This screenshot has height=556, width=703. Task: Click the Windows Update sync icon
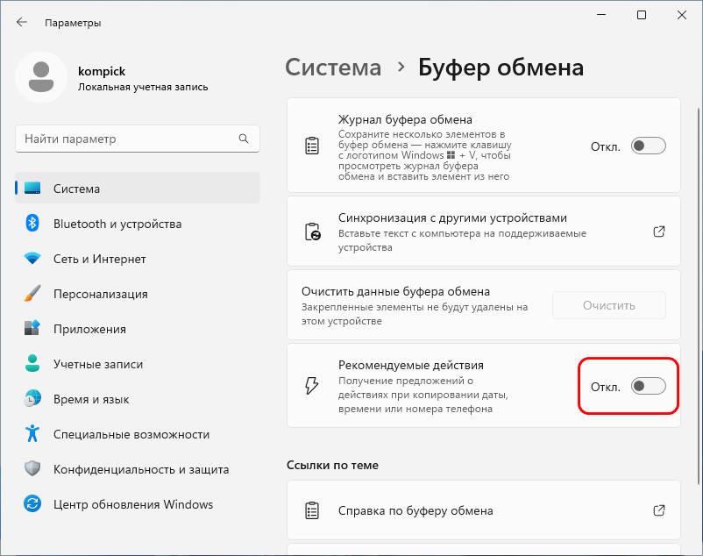(32, 503)
